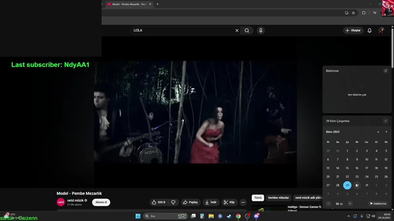Start voice search with microphone
The image size is (394, 221).
(261, 30)
